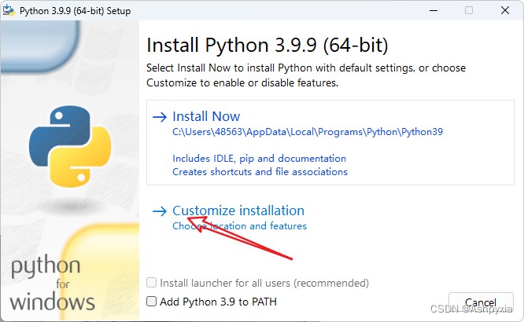Enable the Add Python 3.9 to PATH checkbox
524x322 pixels.
pyautogui.click(x=152, y=302)
